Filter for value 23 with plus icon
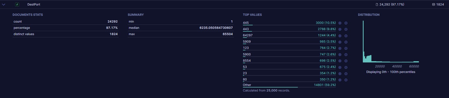Image resolution: width=449 pixels, height=98 pixels. click(340, 74)
